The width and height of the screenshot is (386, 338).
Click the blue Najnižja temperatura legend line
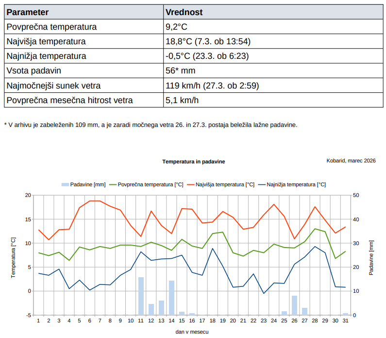point(262,185)
